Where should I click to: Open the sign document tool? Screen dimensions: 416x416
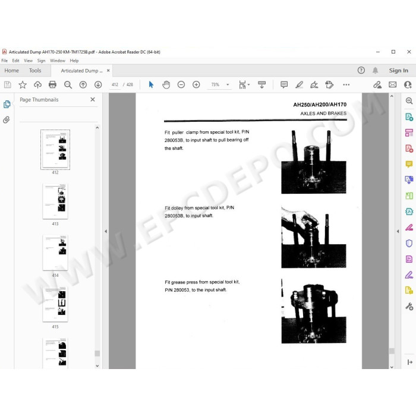pyautogui.click(x=314, y=85)
